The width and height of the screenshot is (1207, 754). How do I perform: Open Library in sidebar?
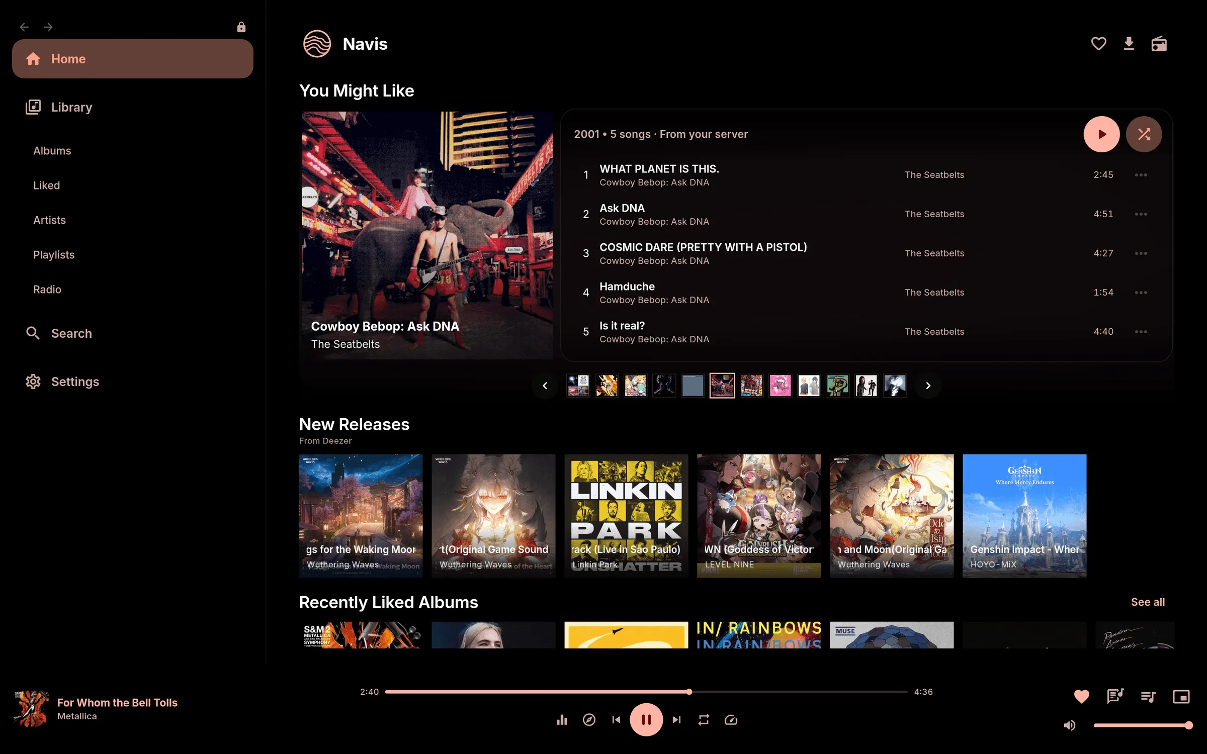[133, 107]
